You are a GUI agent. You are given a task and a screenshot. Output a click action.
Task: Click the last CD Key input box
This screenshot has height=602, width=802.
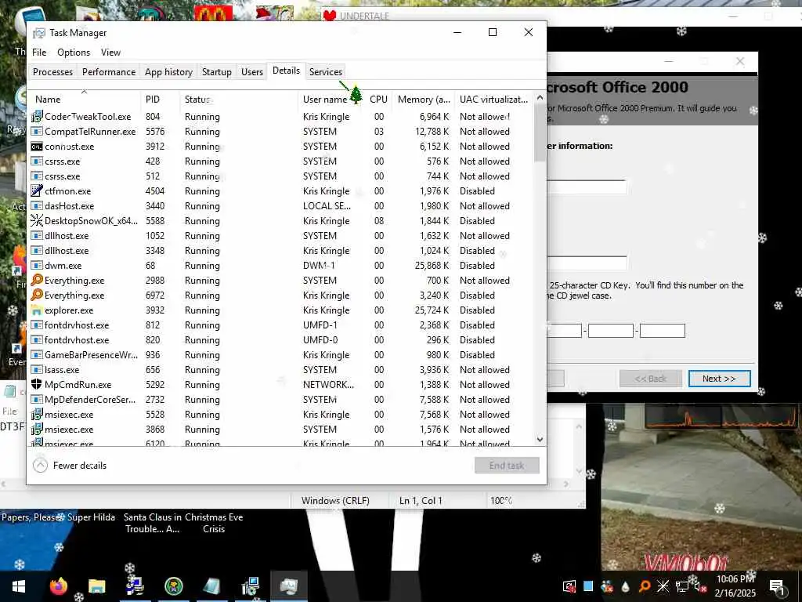coord(663,331)
